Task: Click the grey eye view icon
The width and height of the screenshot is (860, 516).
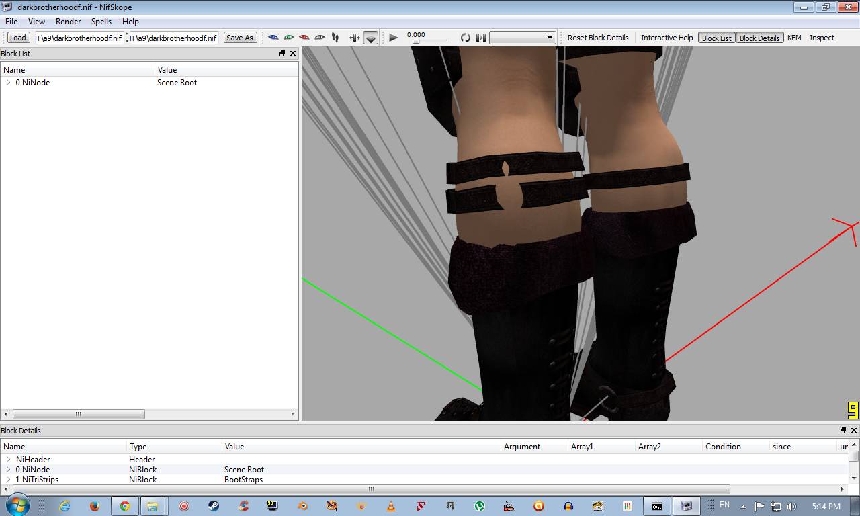Action: [320, 38]
